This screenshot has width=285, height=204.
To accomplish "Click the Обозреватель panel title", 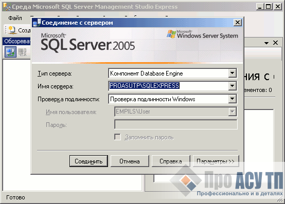I will 17,42.
